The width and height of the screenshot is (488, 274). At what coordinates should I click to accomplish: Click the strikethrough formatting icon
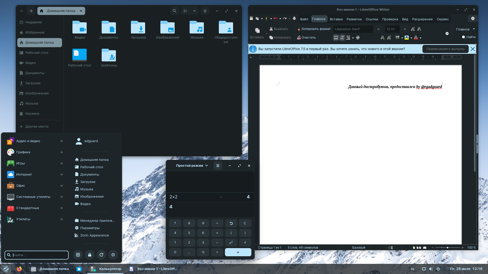(x=358, y=38)
